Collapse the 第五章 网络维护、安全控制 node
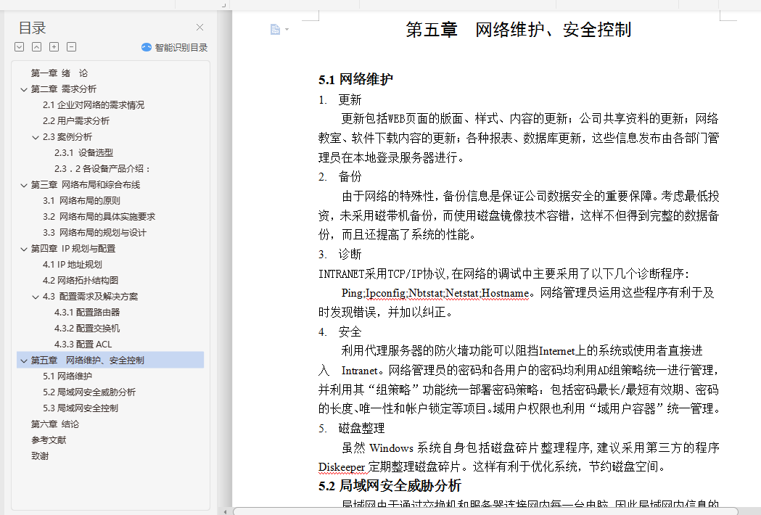761x515 pixels. pos(24,360)
